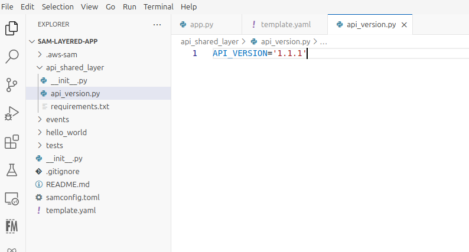Viewport: 469px width, 252px height.
Task: Open the View menu
Action: [89, 6]
